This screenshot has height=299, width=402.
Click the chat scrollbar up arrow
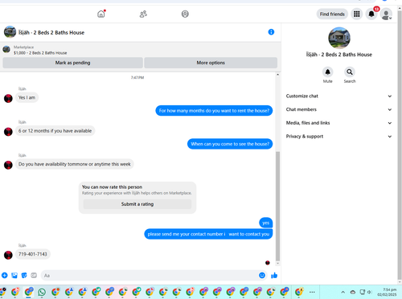click(x=277, y=75)
